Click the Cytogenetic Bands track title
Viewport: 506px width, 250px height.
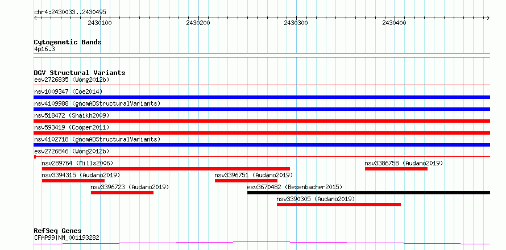click(x=68, y=42)
